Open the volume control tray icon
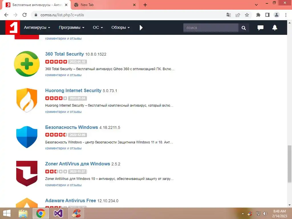This screenshot has width=292, height=219. 265,214
